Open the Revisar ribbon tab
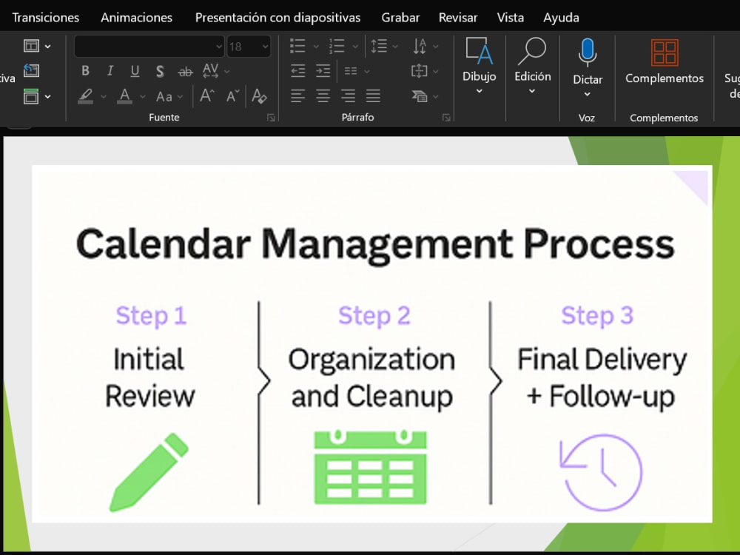The height and width of the screenshot is (555, 740). tap(458, 18)
